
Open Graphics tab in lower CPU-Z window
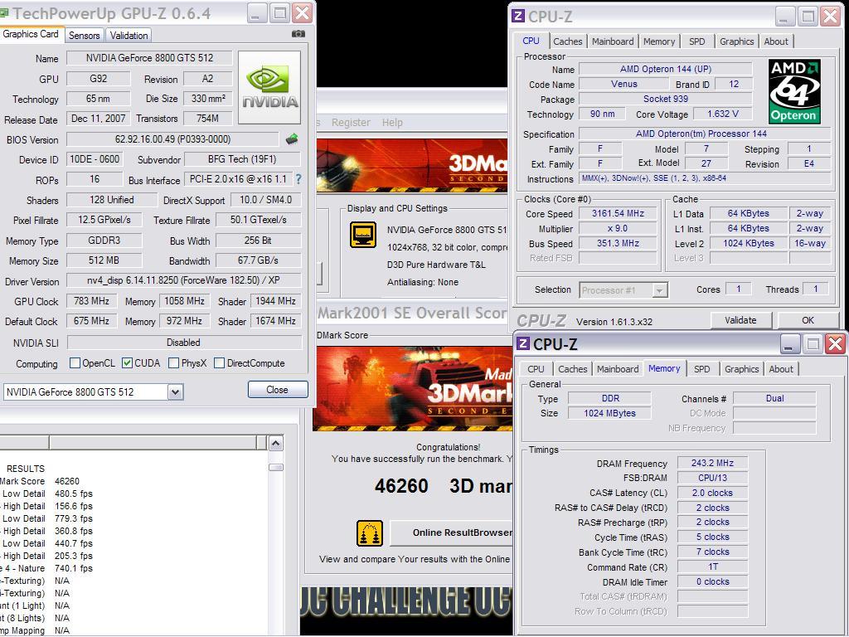click(x=741, y=369)
